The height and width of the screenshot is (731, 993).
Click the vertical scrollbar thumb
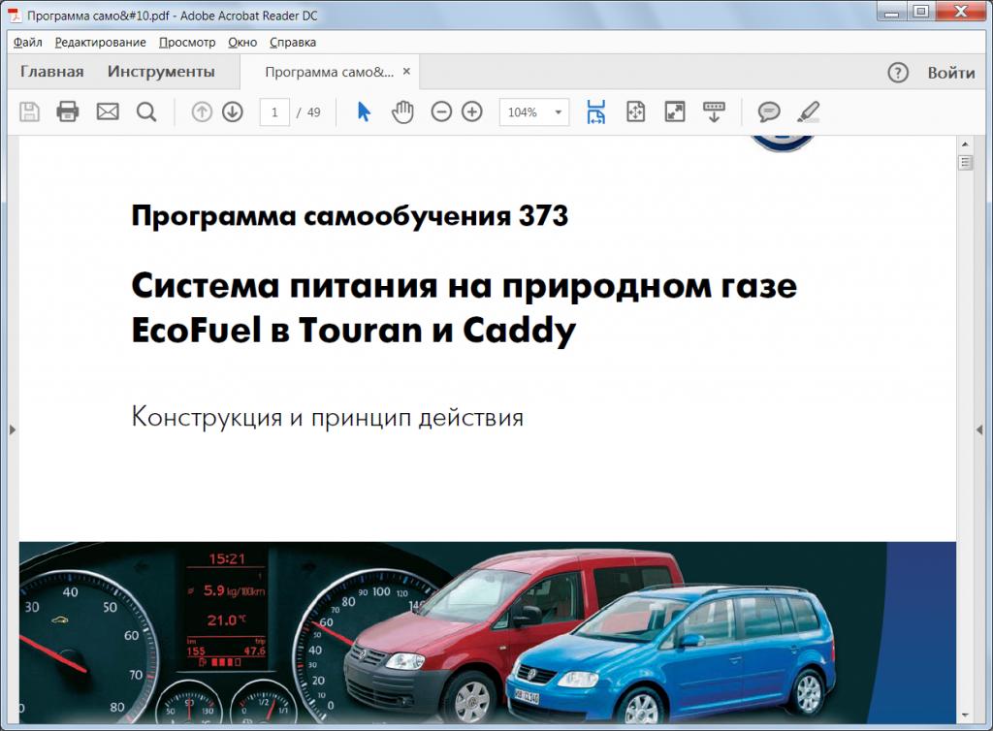[x=965, y=163]
